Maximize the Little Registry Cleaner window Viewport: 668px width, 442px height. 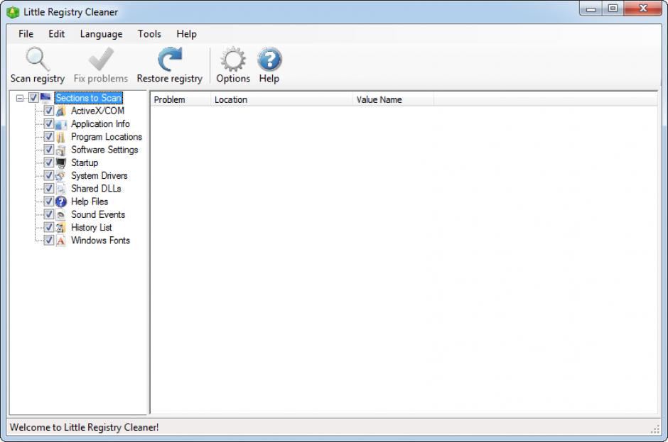click(x=613, y=9)
